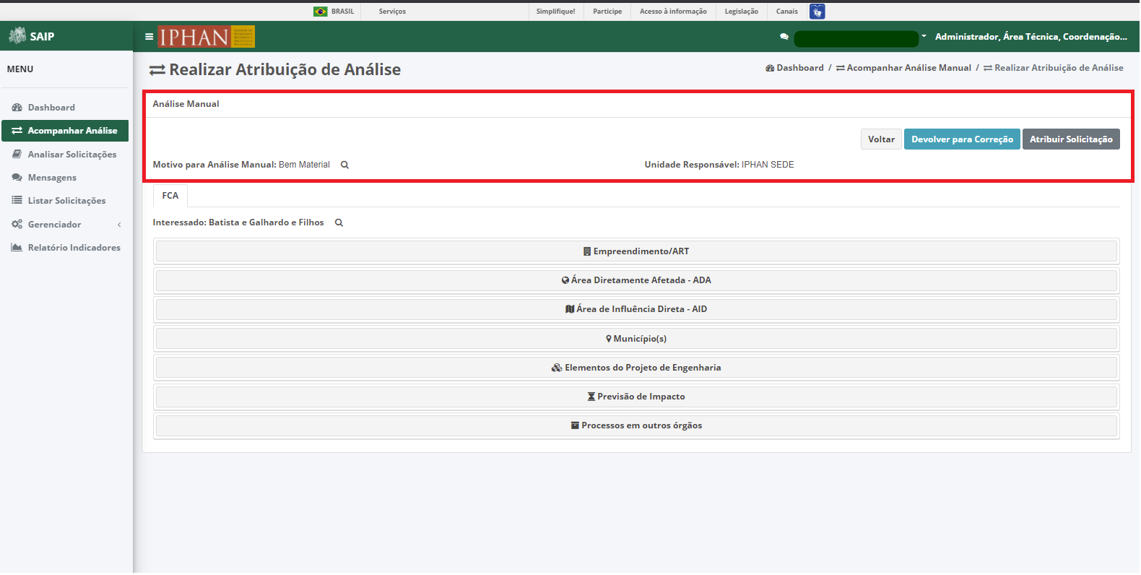Expand the Gerenciador submenu chevron
The image size is (1141, 575).
pos(119,225)
